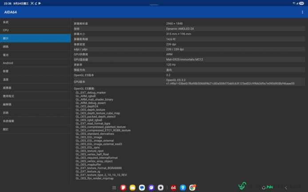Select the GL_OES_vertex_array_object line
This screenshot has height=192, width=308.
[x=94, y=161]
